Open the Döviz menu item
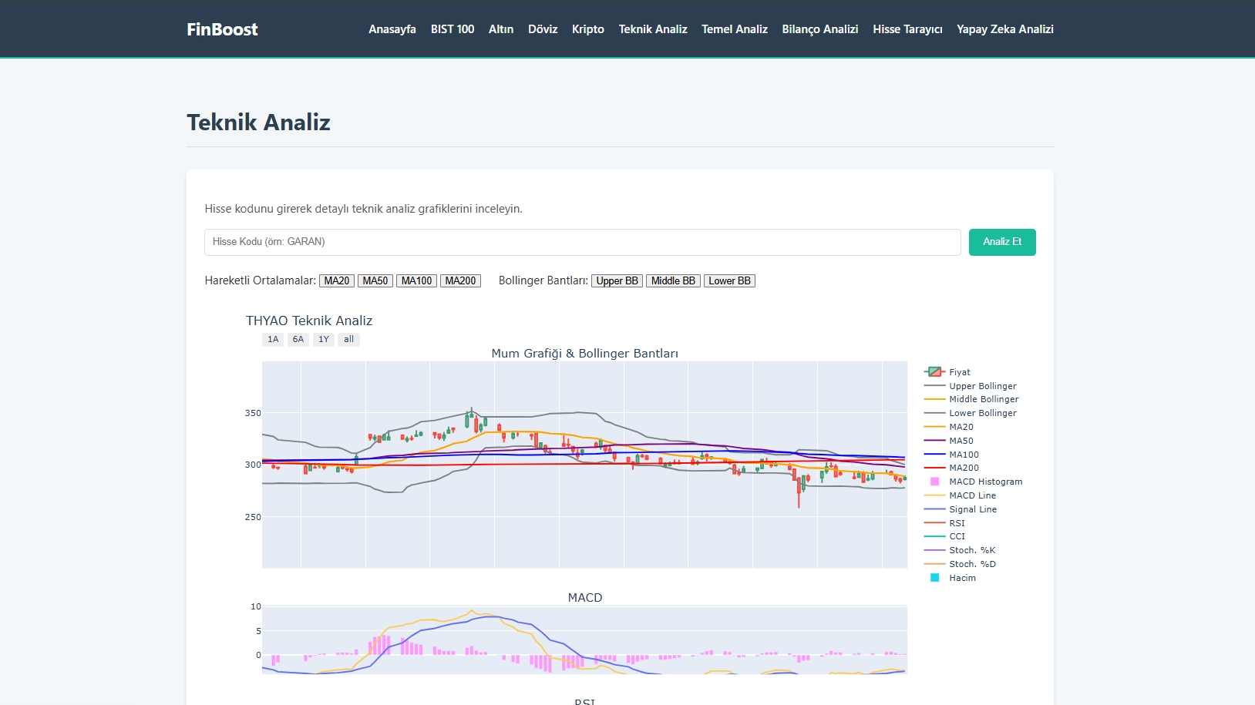1255x705 pixels. (543, 29)
